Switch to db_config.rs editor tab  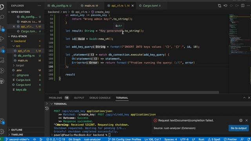coord(59,5)
